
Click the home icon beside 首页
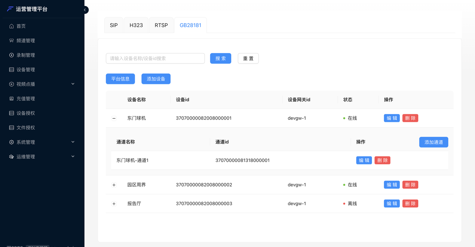(12, 26)
